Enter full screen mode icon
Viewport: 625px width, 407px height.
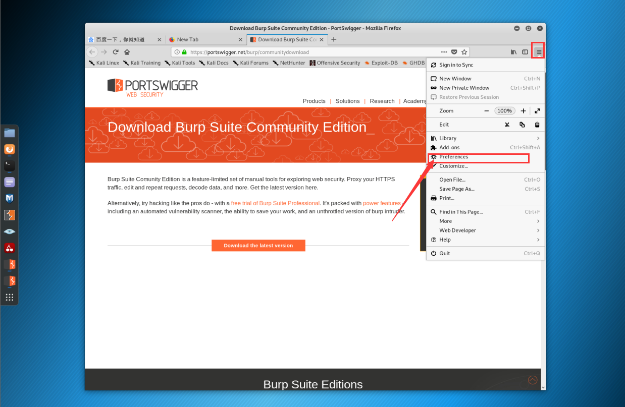tap(537, 111)
